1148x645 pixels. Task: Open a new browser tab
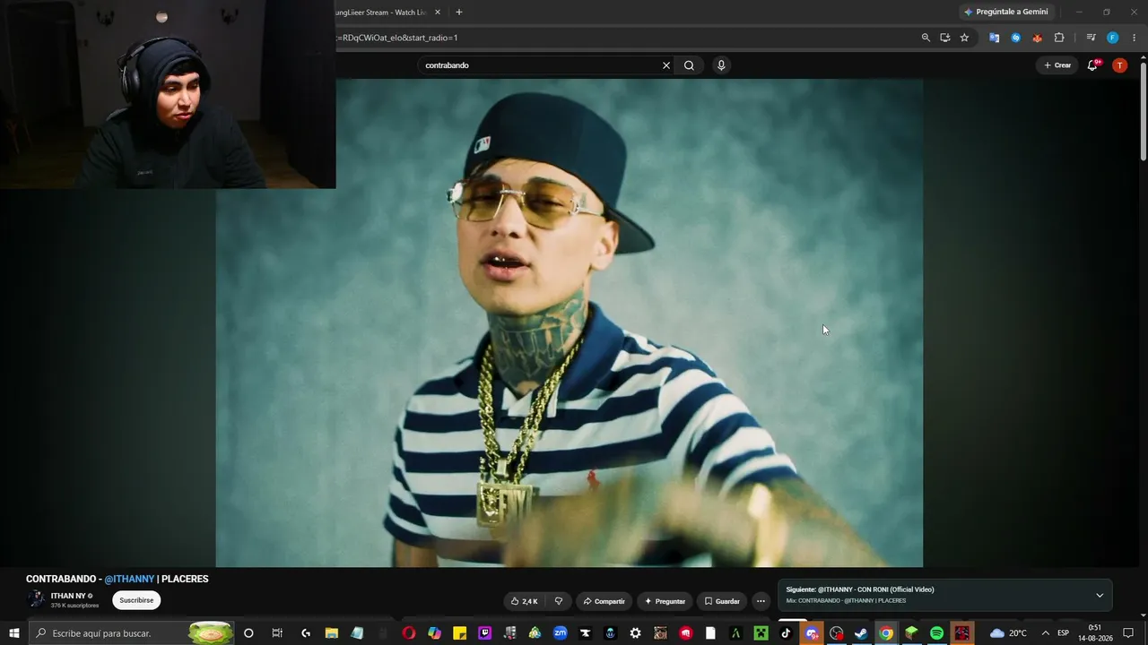459,12
